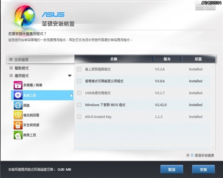Click version V3.2.6 cell
The height and width of the screenshot is (178, 223).
160,69
